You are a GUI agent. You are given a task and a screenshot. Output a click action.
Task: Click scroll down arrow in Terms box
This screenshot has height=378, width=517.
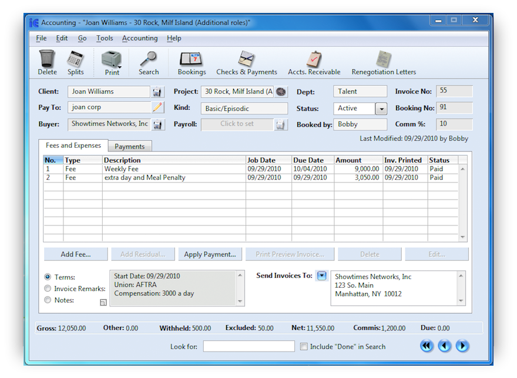click(240, 301)
